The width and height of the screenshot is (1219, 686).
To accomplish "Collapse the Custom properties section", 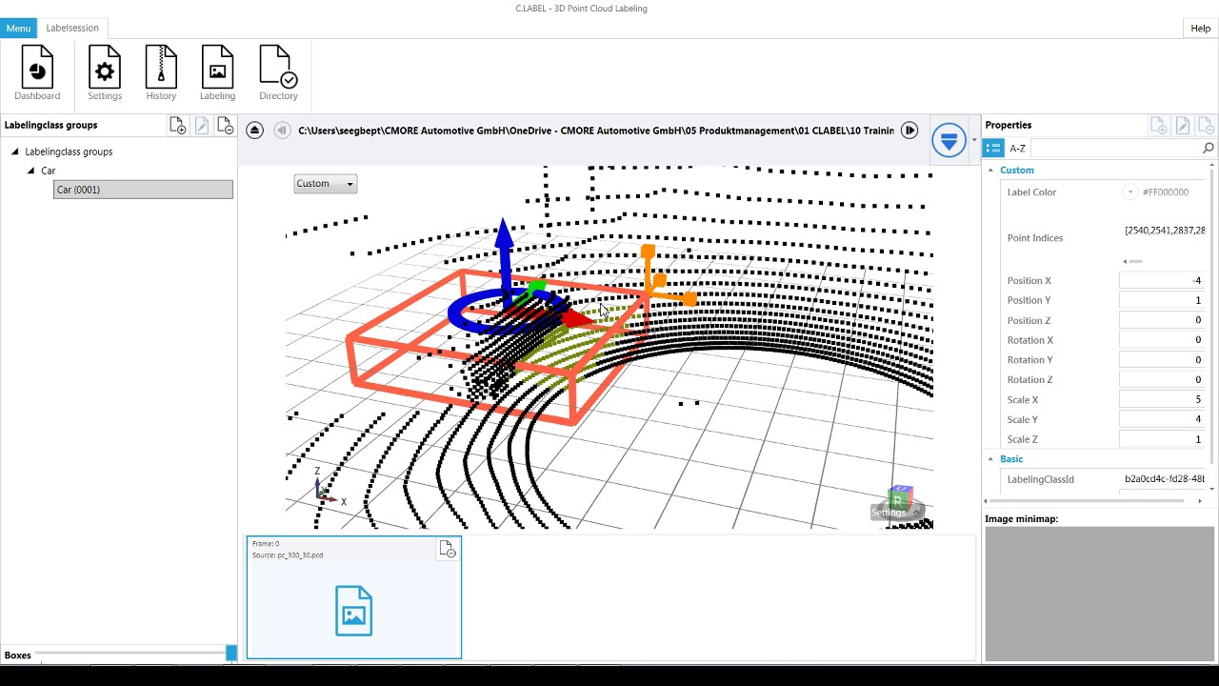I will (x=990, y=171).
